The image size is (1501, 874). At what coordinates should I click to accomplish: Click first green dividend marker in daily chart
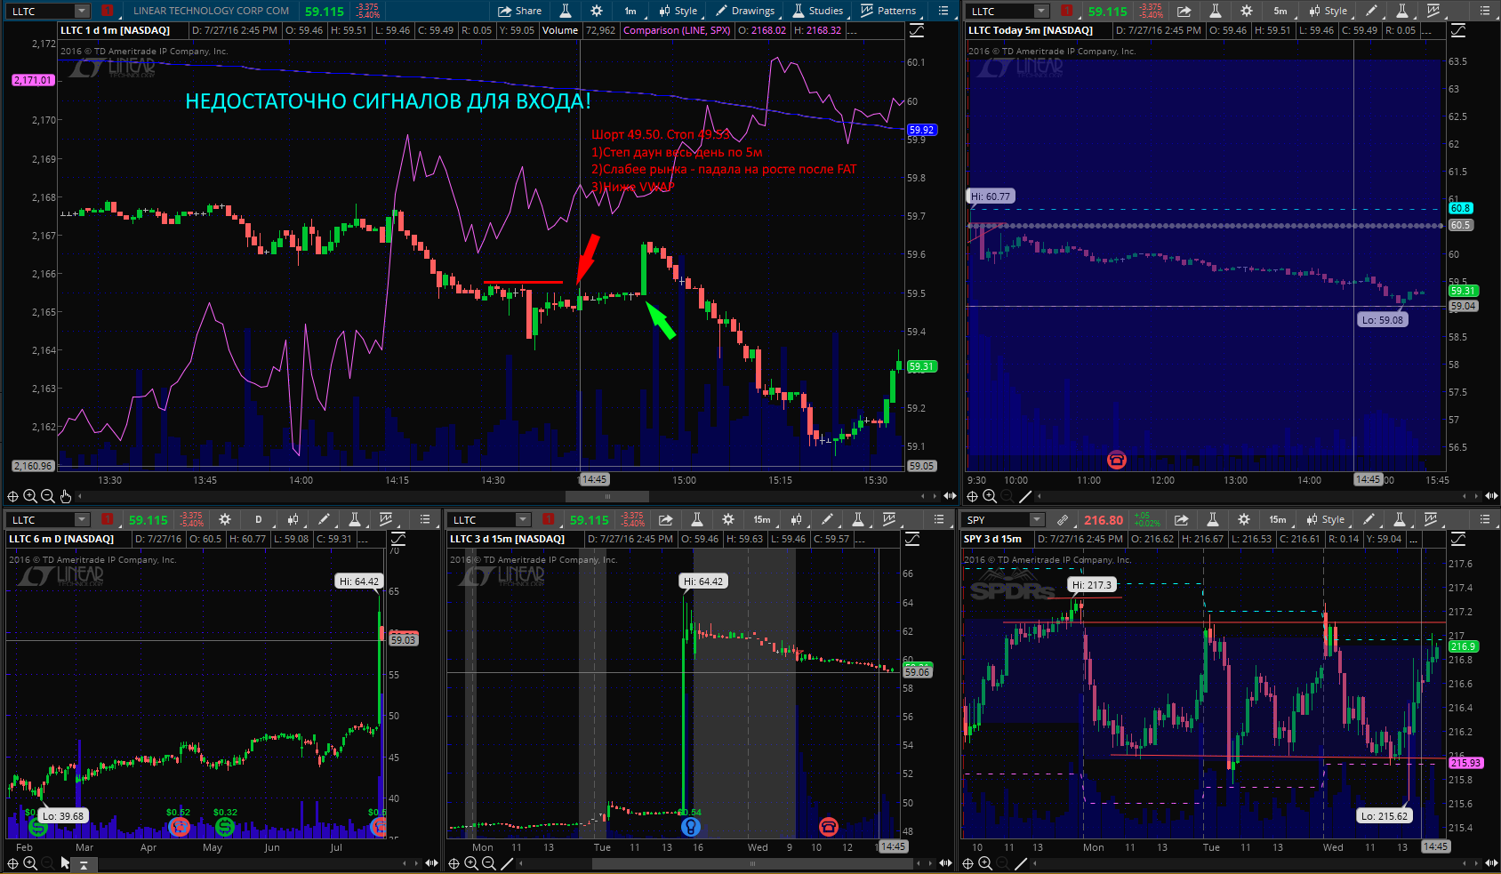pyautogui.click(x=38, y=827)
